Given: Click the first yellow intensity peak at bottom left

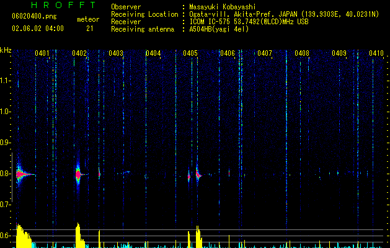Looking at the screenshot, I should pyautogui.click(x=24, y=236).
